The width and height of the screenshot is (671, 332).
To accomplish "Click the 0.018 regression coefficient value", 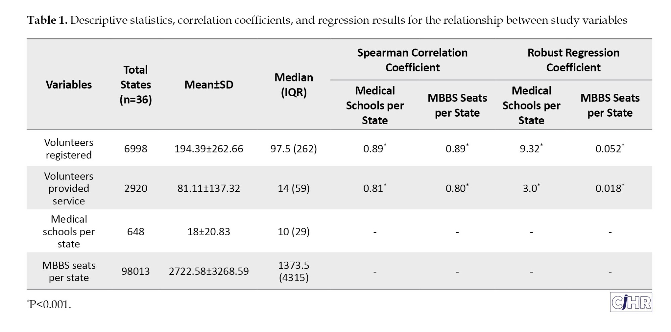I will coord(609,188).
